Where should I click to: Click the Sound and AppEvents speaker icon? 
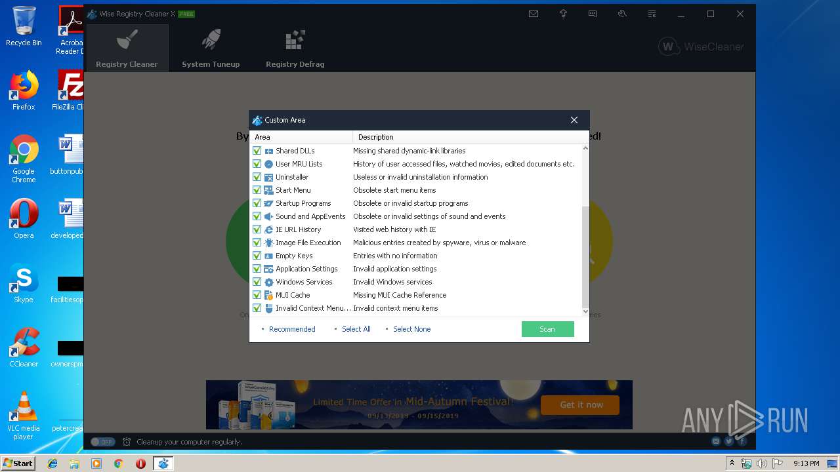pyautogui.click(x=269, y=216)
